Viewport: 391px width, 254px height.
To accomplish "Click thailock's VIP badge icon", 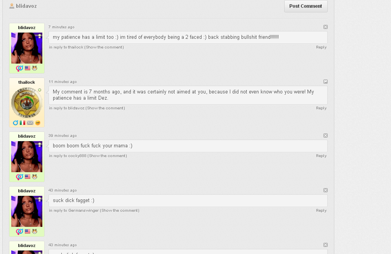I will (x=38, y=123).
